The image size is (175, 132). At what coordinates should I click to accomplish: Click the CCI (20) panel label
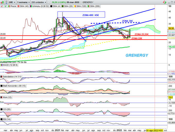pos(6,109)
